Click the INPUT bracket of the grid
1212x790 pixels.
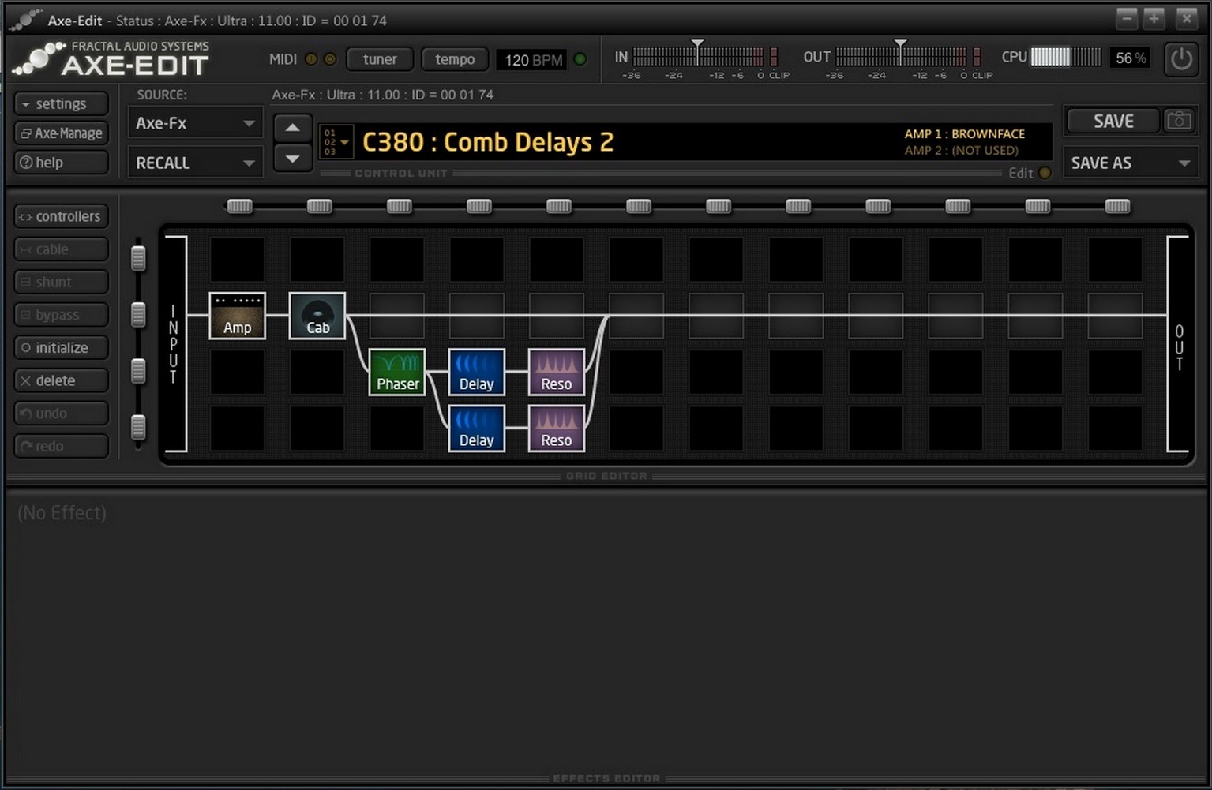pos(174,344)
